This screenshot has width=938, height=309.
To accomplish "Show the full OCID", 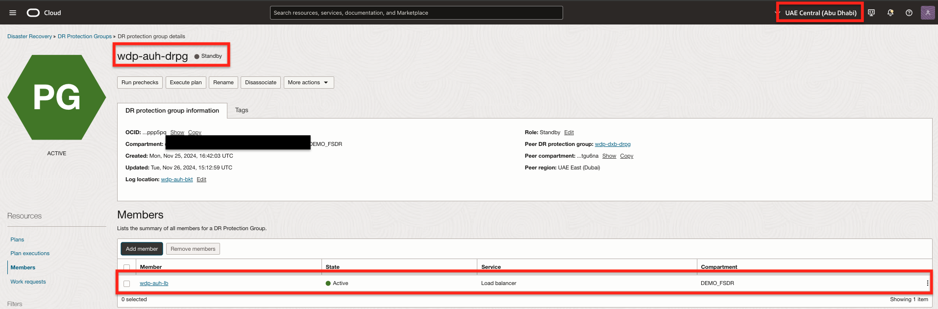I will point(177,132).
